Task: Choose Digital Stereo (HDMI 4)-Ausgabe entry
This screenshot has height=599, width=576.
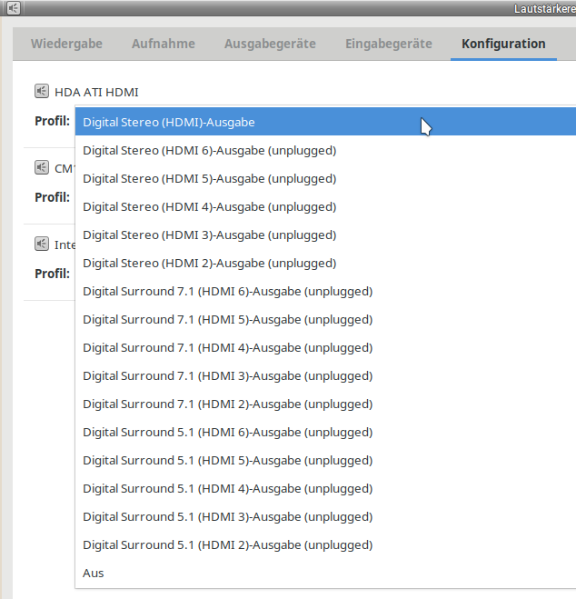Action: pos(209,206)
